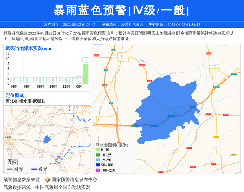Viewport: 244px width, 192px height.
Task: Click the 图例 legend title in overview map
Action: point(13,162)
